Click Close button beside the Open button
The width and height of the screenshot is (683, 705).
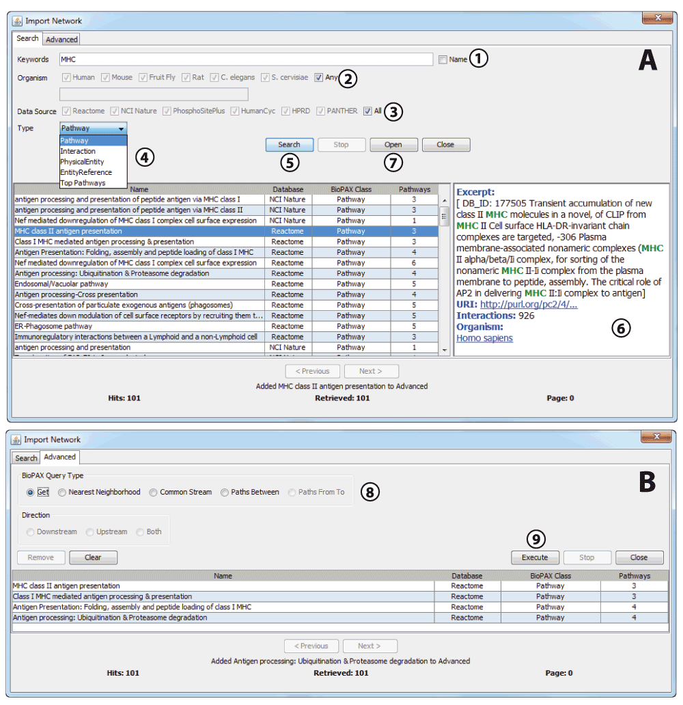445,145
